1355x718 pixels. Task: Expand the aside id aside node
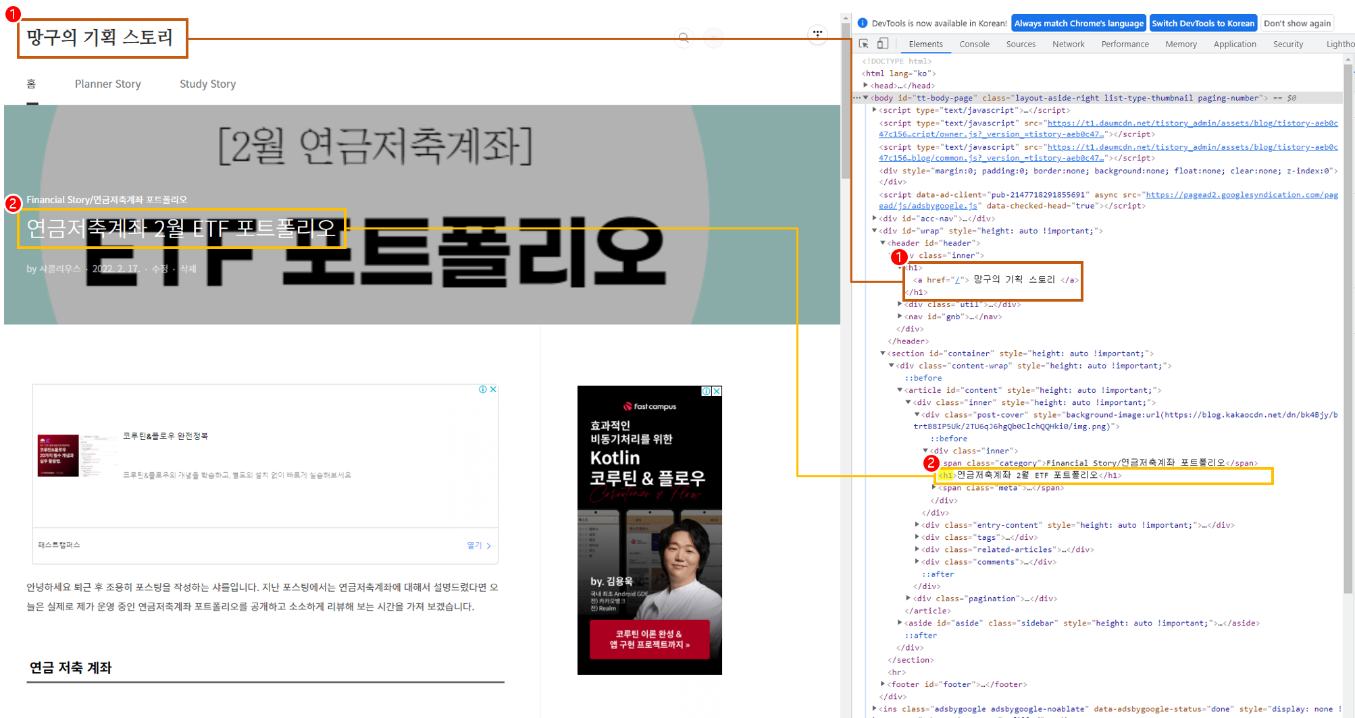[900, 623]
